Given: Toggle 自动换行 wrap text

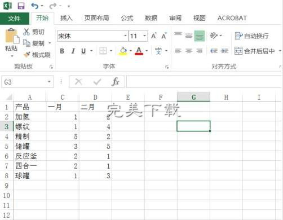Looking at the screenshot, I should pyautogui.click(x=251, y=36).
